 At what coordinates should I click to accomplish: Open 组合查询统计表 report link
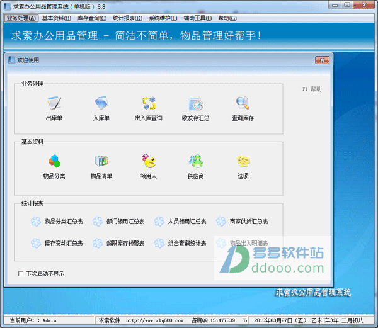187,243
